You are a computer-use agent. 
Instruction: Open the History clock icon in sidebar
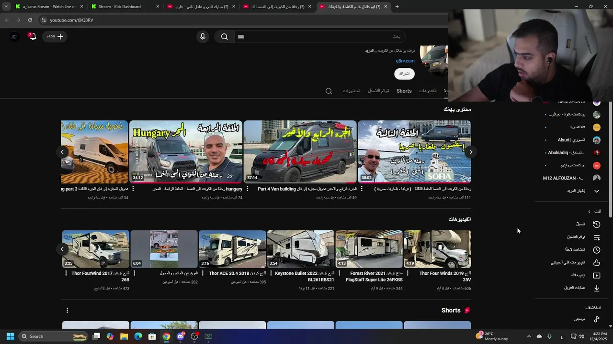tap(597, 224)
